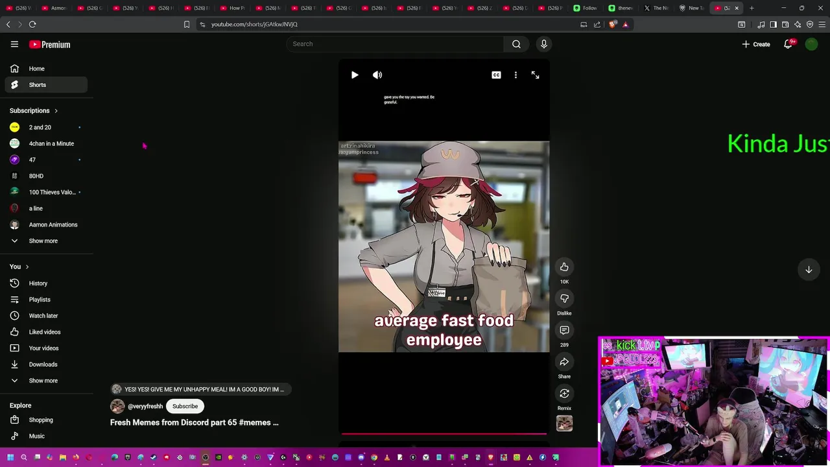Open the pinned comment YES! YES! GIVE ME

pos(201,389)
